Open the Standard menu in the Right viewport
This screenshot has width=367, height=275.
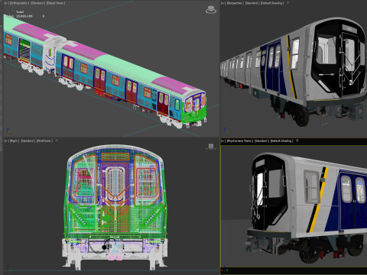pos(28,141)
